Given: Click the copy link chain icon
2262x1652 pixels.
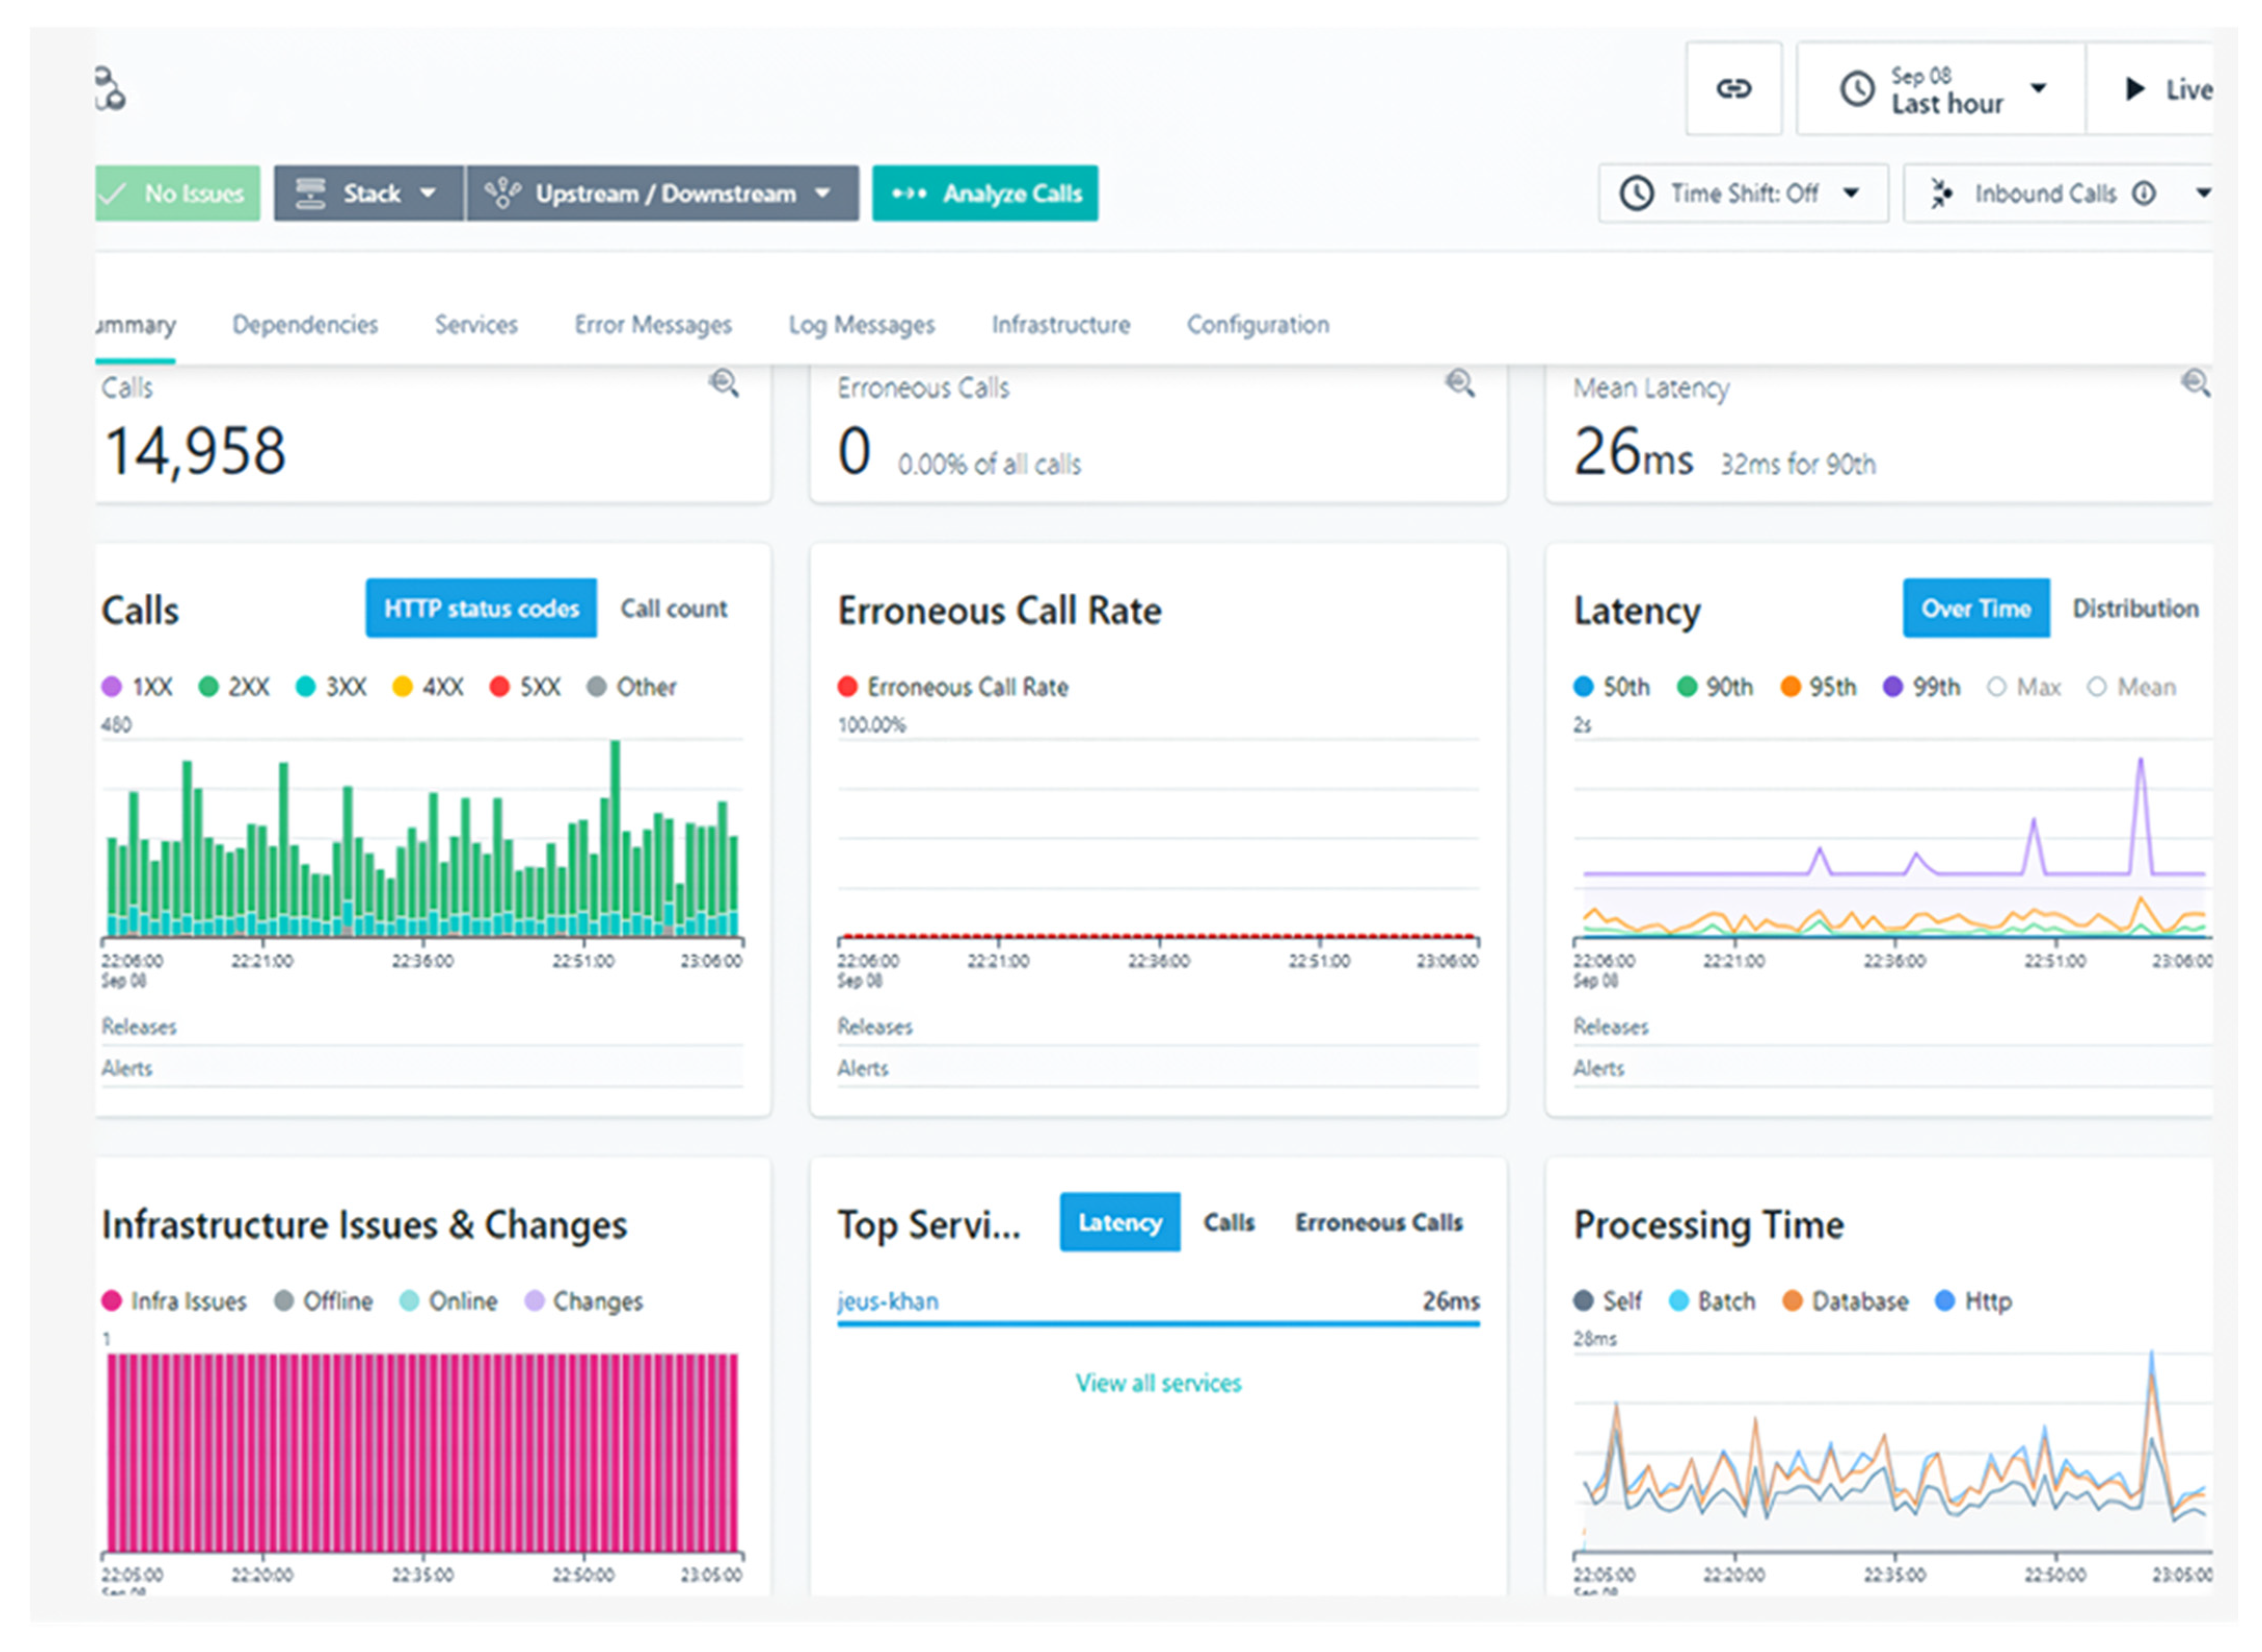Looking at the screenshot, I should click(x=1733, y=89).
